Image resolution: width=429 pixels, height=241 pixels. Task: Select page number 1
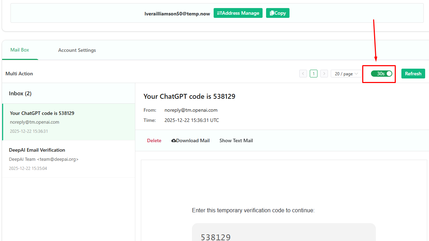click(x=314, y=74)
